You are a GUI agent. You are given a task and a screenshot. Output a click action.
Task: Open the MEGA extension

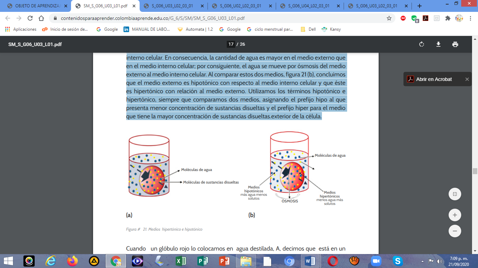pyautogui.click(x=403, y=18)
